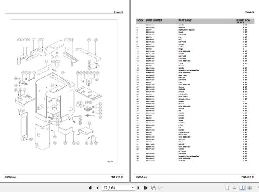Viewport: 259px width, 192px height.
Task: Select the Hinge part name
Action: point(180,49)
